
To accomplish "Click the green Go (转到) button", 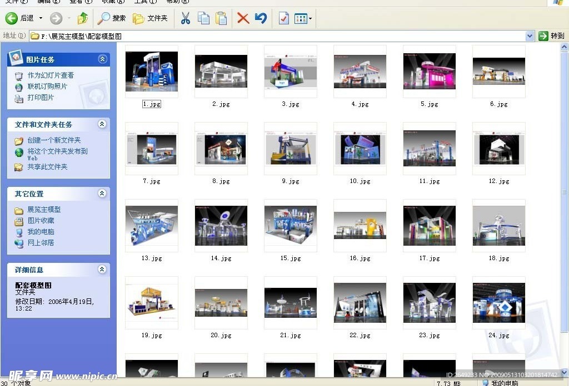I will pyautogui.click(x=551, y=36).
